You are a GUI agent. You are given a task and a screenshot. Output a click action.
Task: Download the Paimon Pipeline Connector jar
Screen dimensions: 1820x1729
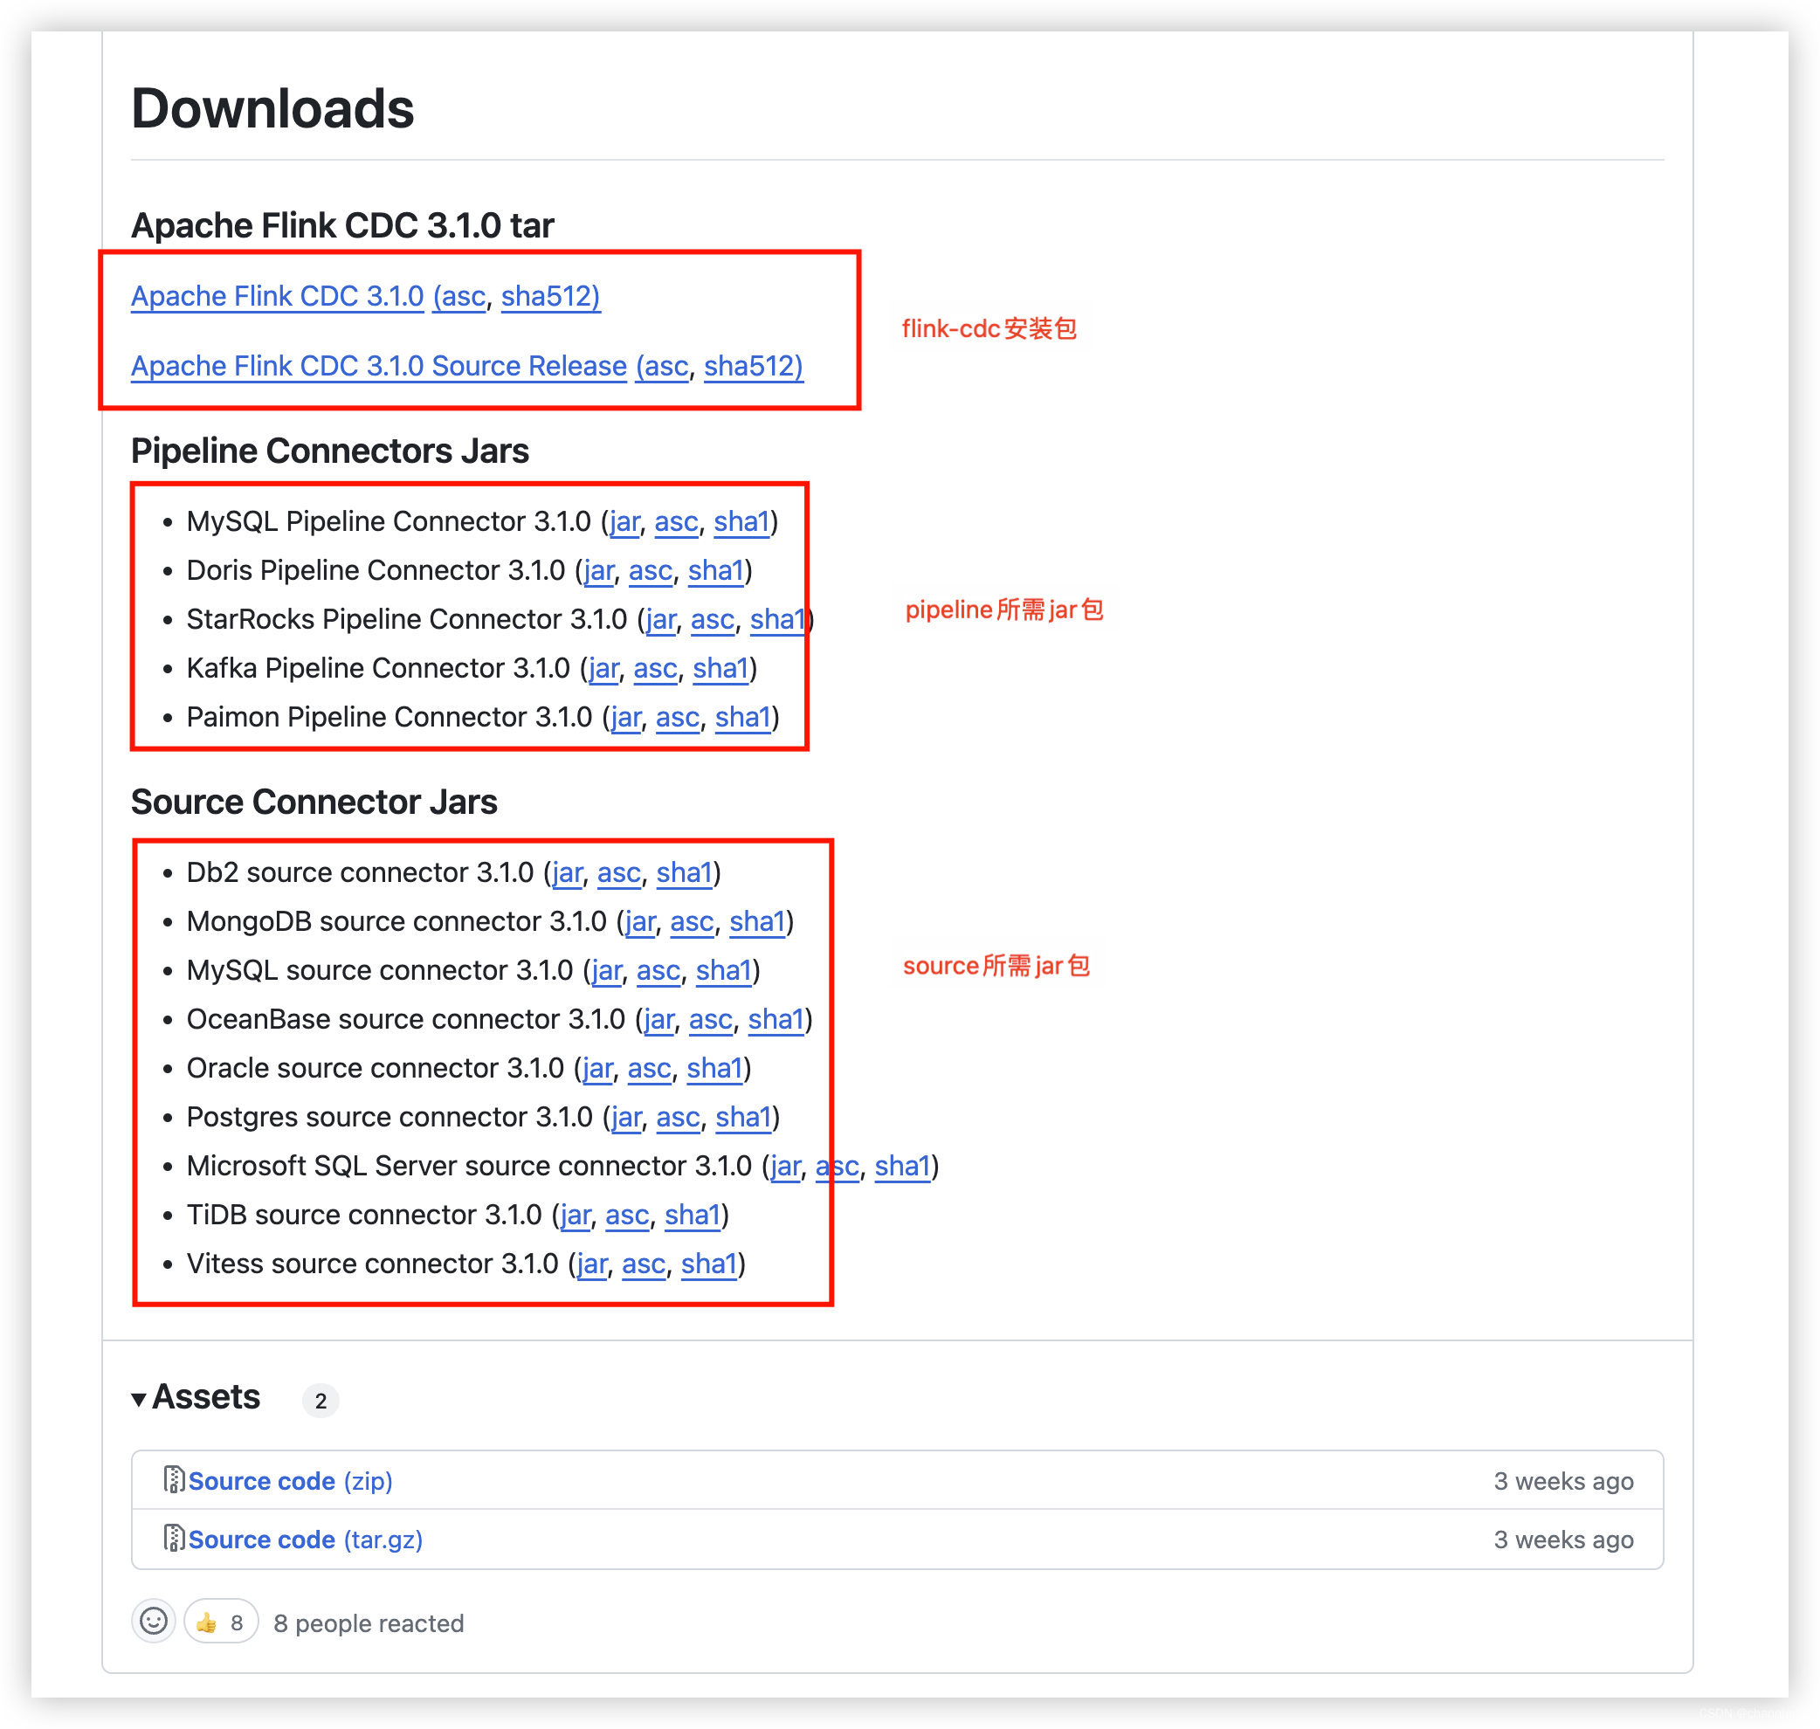625,717
